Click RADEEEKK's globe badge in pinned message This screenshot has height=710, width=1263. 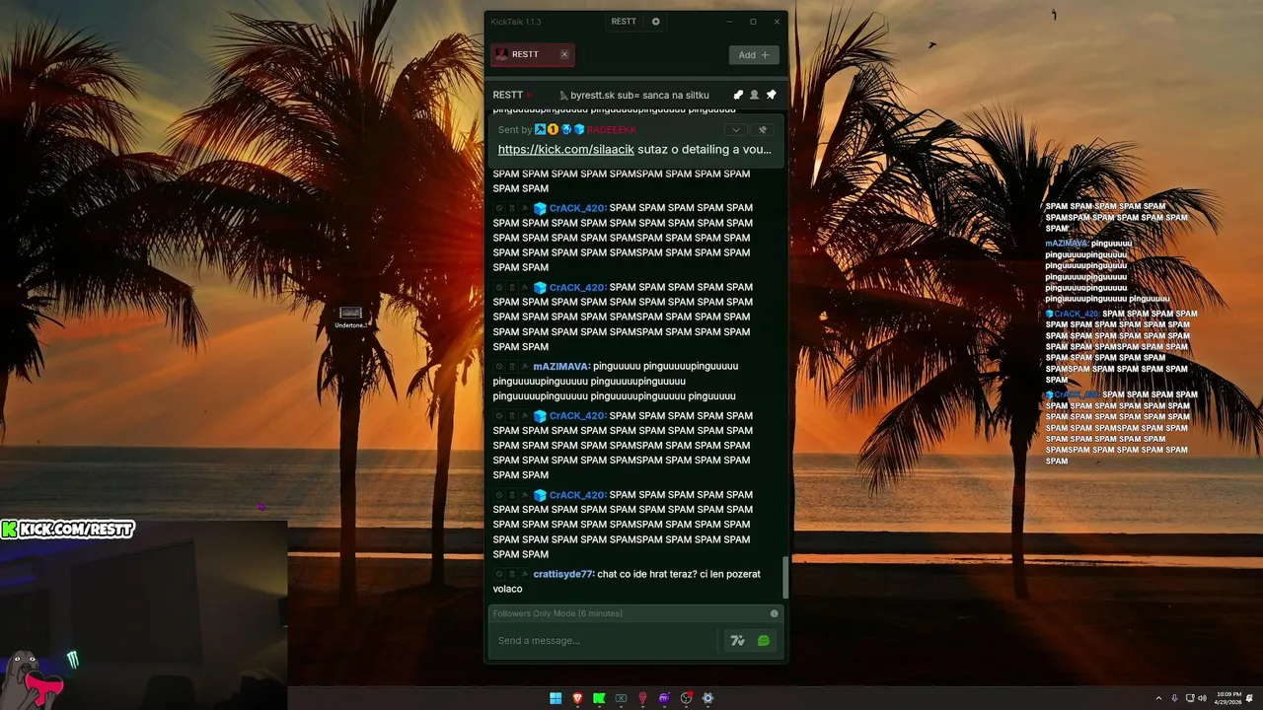click(x=566, y=129)
